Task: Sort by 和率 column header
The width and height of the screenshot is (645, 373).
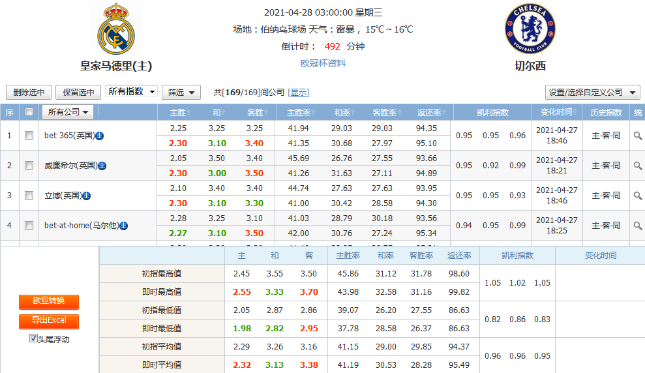Action: [x=345, y=112]
